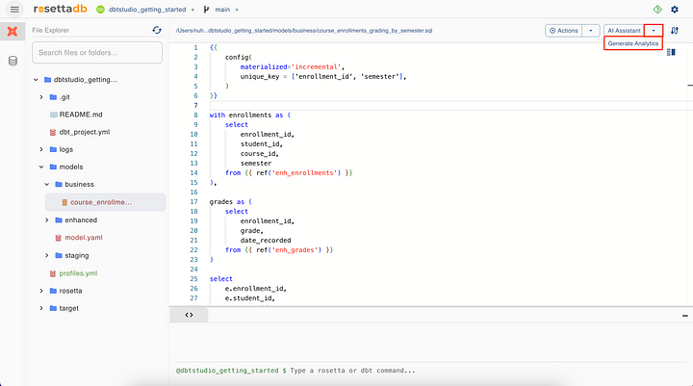Click the models folder icon

point(54,167)
